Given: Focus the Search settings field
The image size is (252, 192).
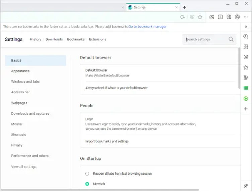Looking at the screenshot, I should coord(209,39).
